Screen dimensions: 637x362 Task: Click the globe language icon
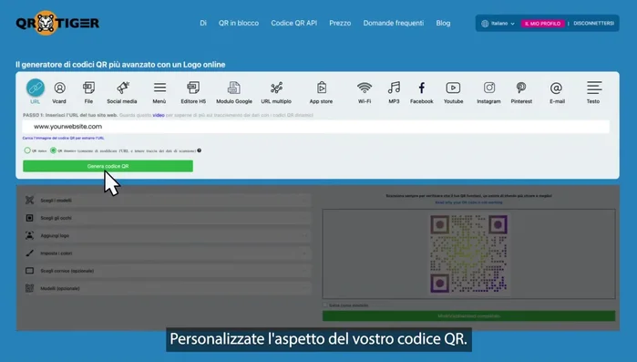[x=485, y=24]
